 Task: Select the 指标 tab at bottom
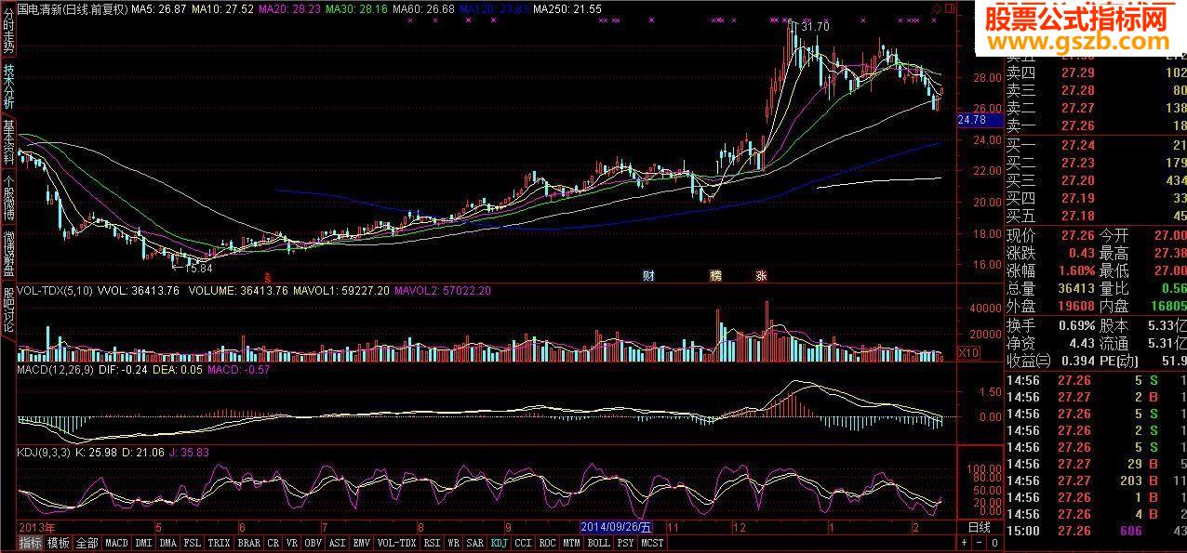31,543
